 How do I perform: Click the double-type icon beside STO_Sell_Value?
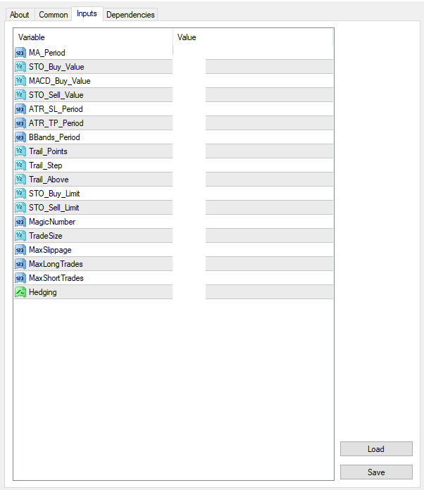pos(20,95)
